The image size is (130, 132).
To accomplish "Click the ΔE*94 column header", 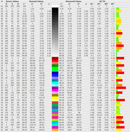I will pyautogui.click(x=102, y=1).
